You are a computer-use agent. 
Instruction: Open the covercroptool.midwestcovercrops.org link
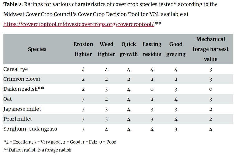(79, 24)
